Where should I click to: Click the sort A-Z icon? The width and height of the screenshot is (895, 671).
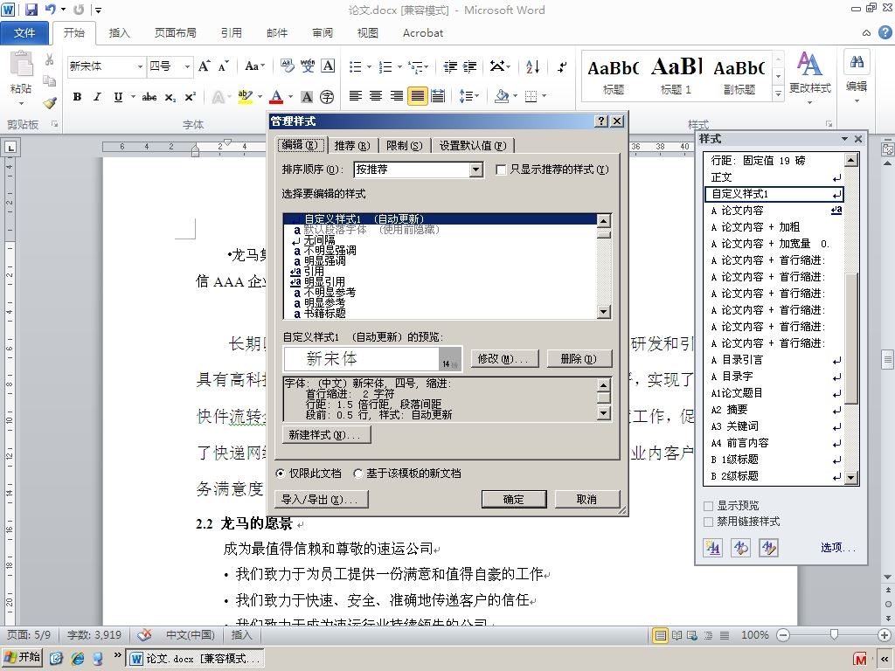(532, 66)
